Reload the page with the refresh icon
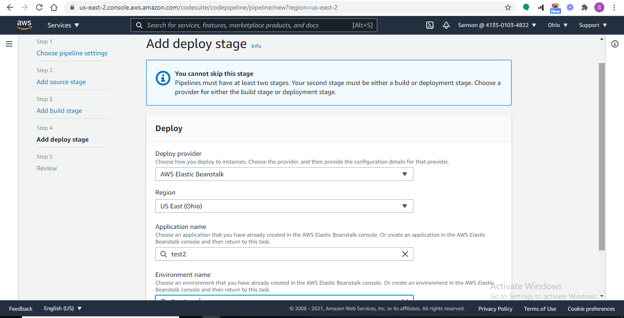Screen dimensions: 624x318 39,7
